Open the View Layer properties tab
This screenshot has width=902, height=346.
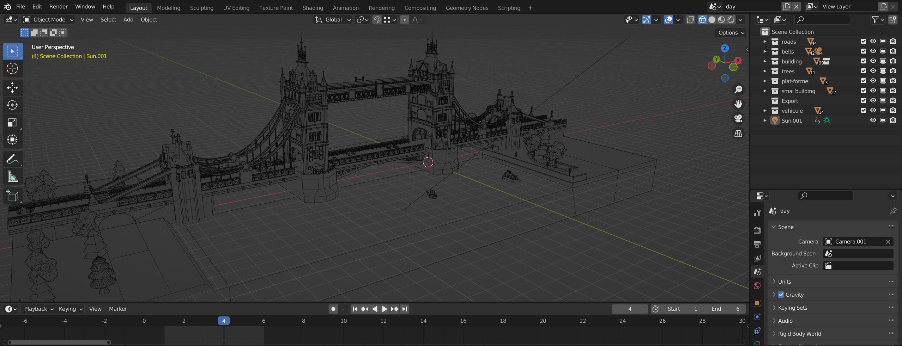pyautogui.click(x=757, y=258)
